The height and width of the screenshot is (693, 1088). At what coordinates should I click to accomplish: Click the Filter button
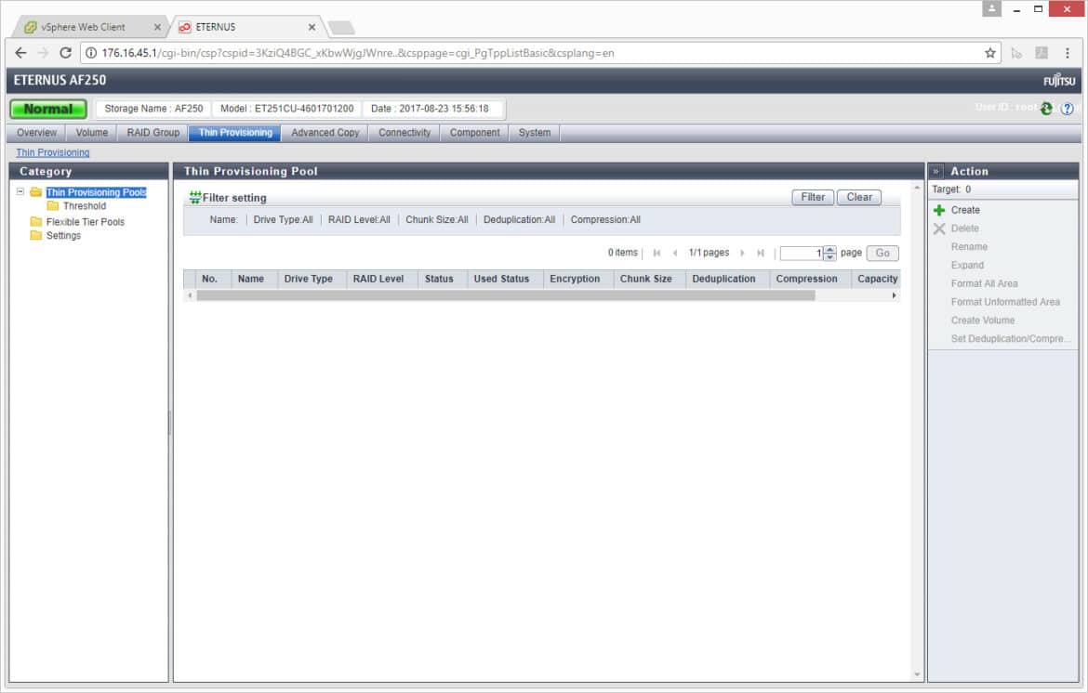813,198
